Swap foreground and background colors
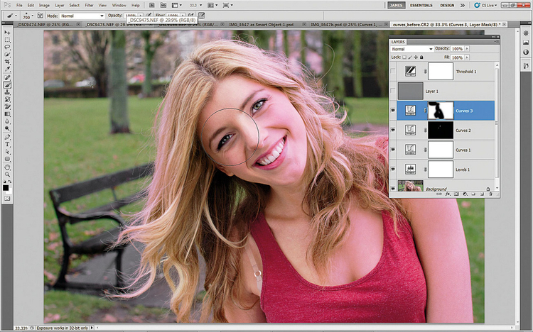Screen dimensions: 533x332 [10, 182]
